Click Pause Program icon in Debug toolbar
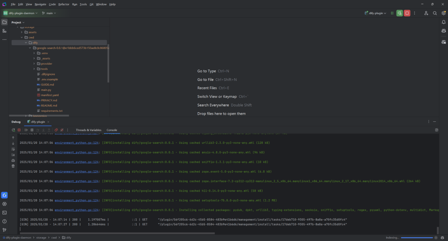 32,130
